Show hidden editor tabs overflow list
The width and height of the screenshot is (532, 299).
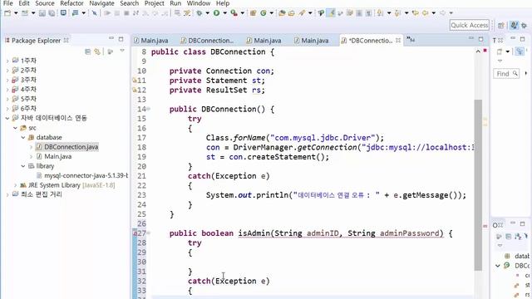411,40
